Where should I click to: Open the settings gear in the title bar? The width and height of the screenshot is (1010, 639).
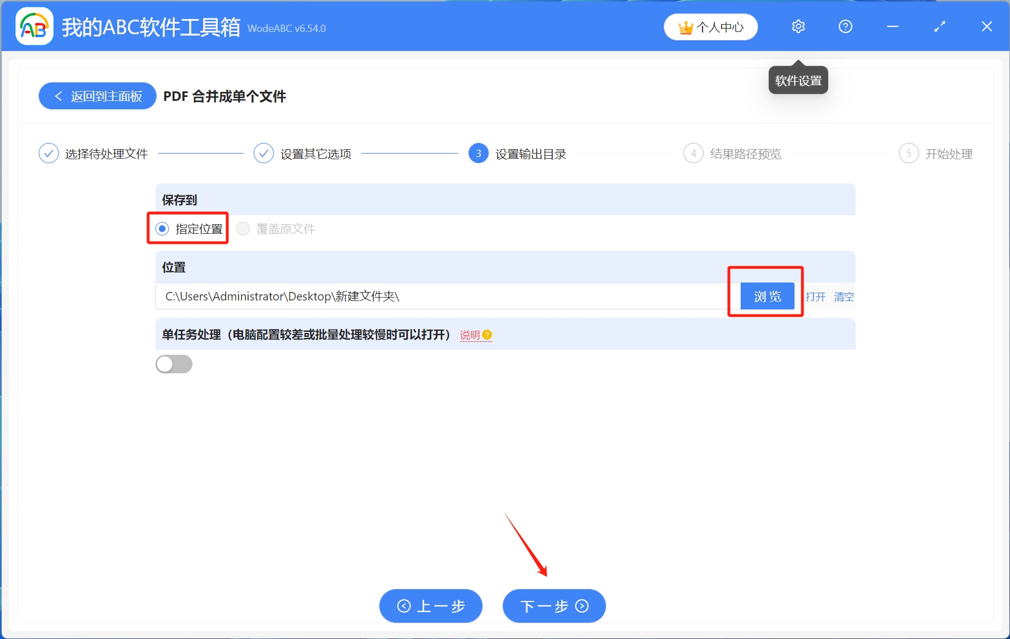[798, 26]
